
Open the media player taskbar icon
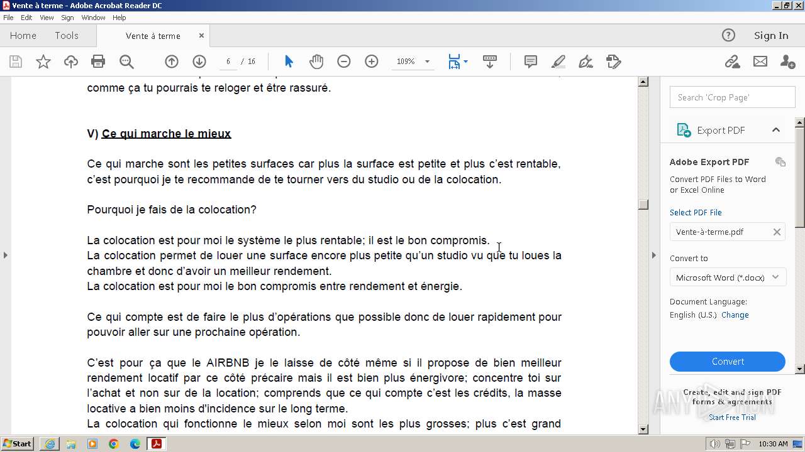point(92,444)
